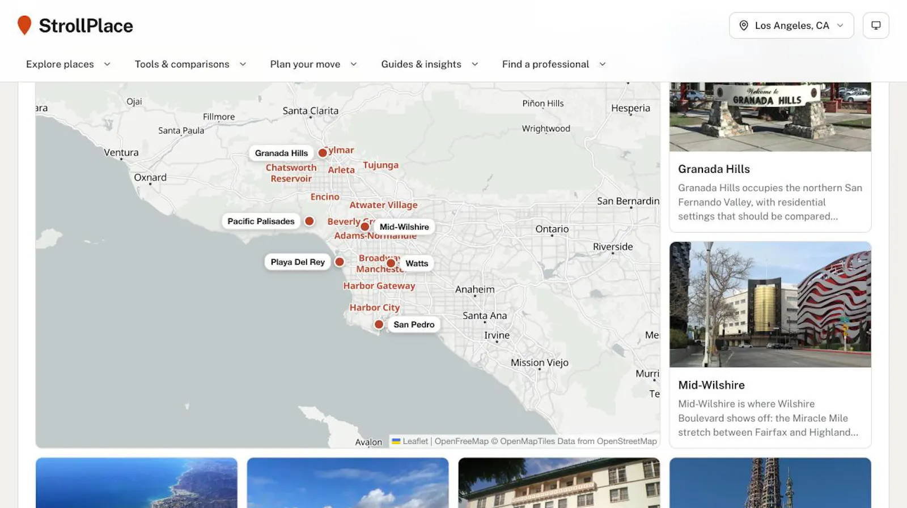Expand the Tools & comparisons chevron
The width and height of the screenshot is (907, 508).
pos(243,64)
